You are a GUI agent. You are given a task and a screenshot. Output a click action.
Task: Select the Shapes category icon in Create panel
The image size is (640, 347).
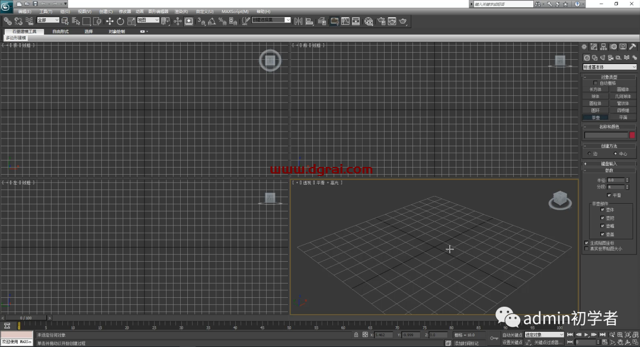point(595,58)
